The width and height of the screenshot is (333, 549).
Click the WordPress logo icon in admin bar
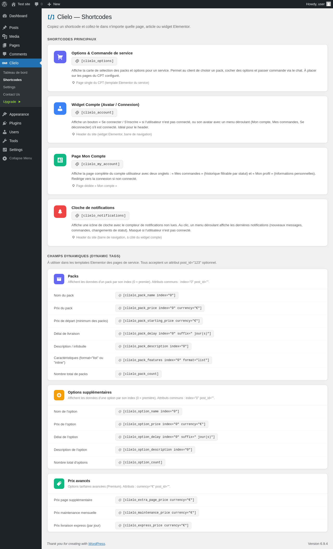4,4
